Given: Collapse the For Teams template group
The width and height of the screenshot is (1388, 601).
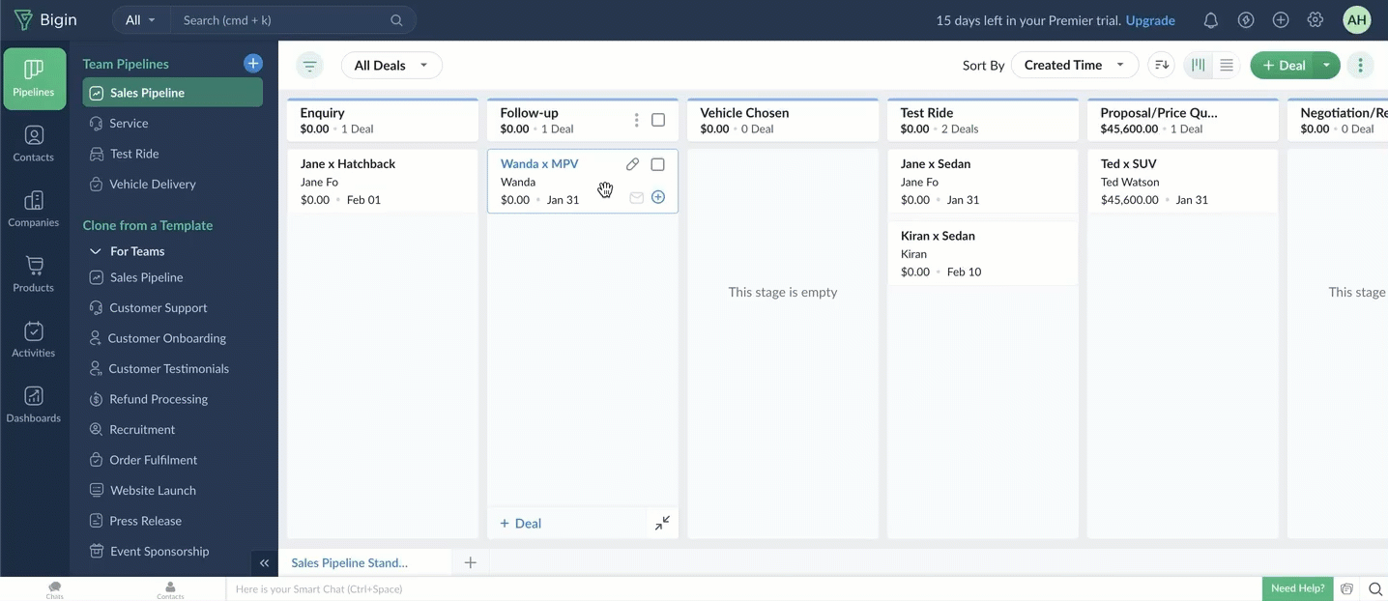Looking at the screenshot, I should pos(95,251).
